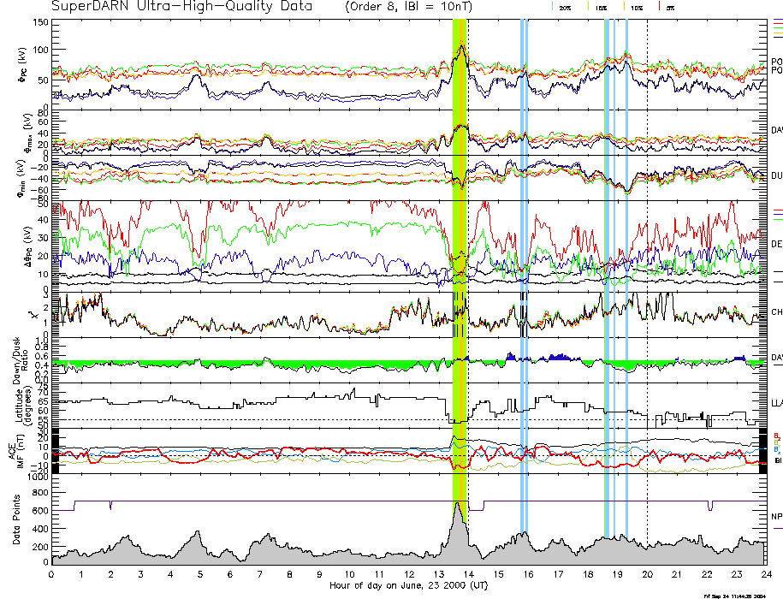Click hour 0 tick label on x-axis

point(51,575)
